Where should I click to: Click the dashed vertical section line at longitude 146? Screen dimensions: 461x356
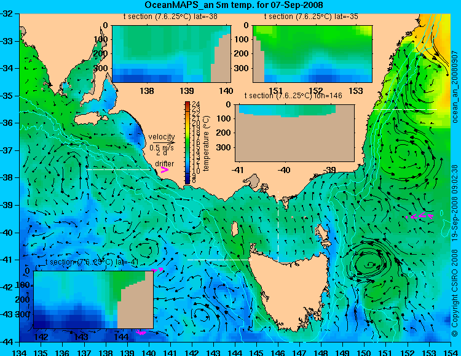(278, 226)
